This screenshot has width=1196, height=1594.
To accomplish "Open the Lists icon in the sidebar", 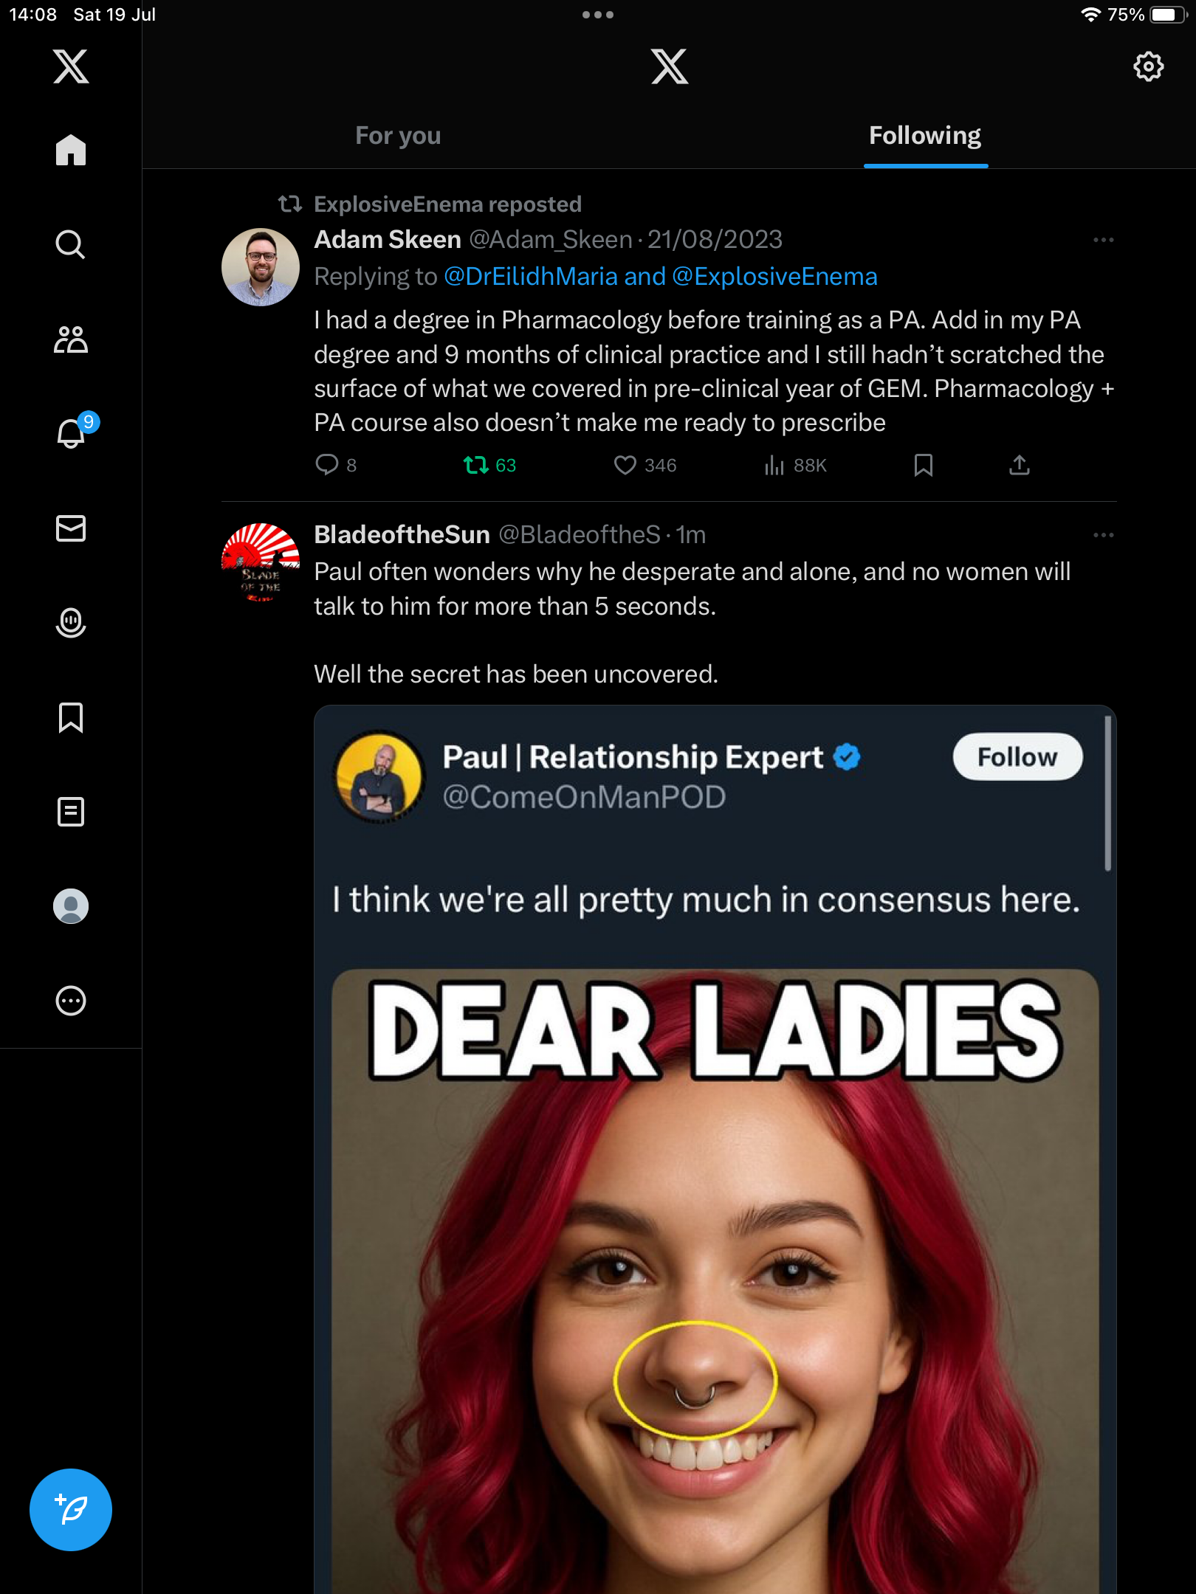I will coord(71,812).
